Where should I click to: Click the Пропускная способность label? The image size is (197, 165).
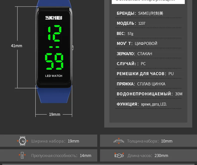(54, 156)
